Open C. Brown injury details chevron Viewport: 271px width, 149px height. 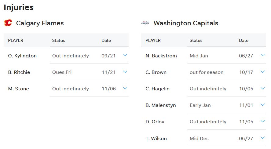click(x=262, y=72)
